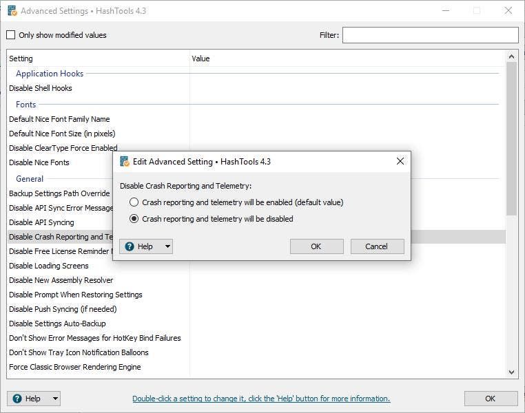This screenshot has height=413, width=525.
Task: Minimize the Advanced Settings window
Action: [x=446, y=11]
